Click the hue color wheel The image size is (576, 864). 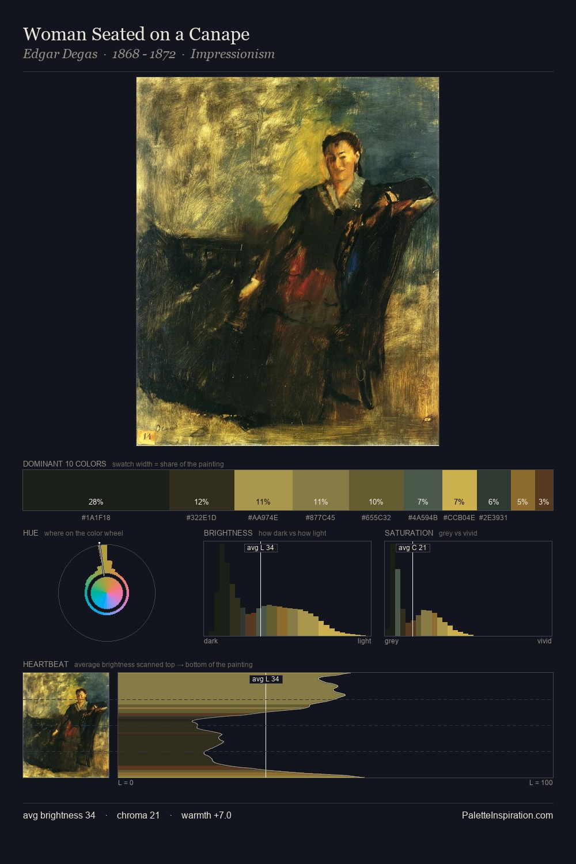pos(107,593)
